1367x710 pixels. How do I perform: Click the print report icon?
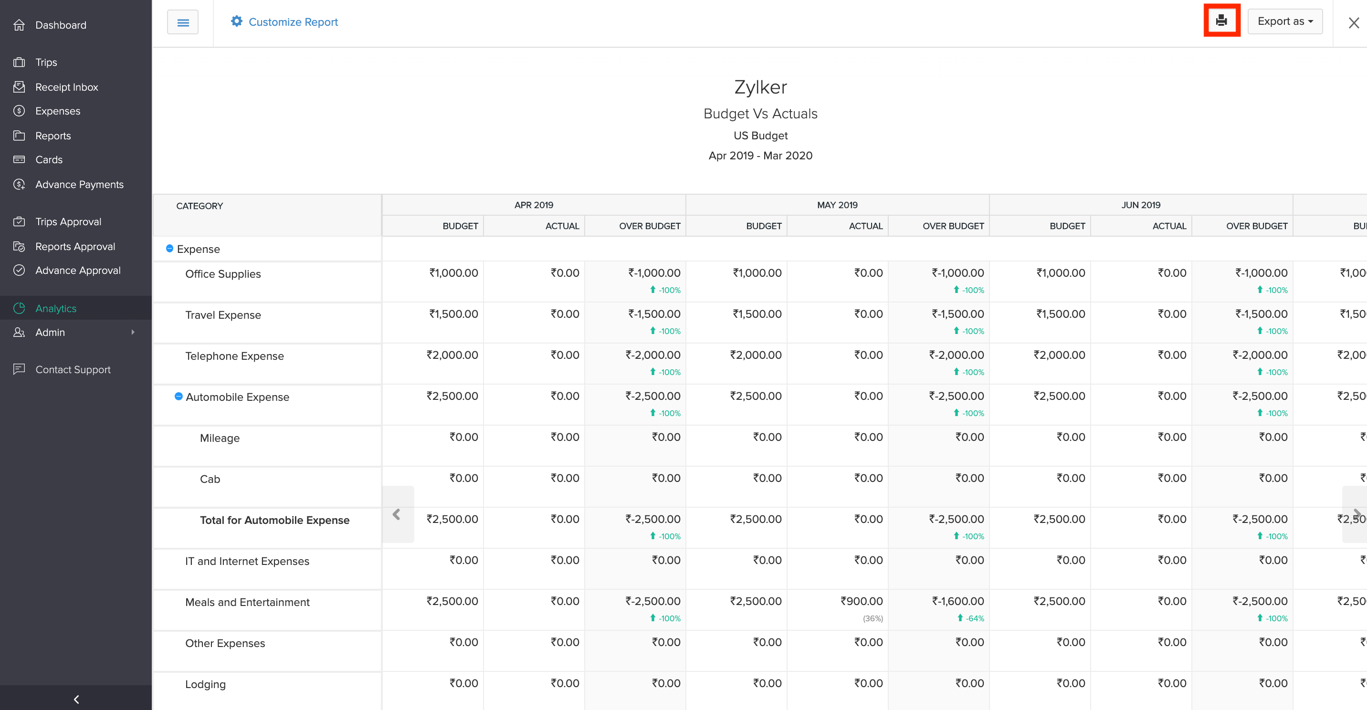[x=1221, y=21]
